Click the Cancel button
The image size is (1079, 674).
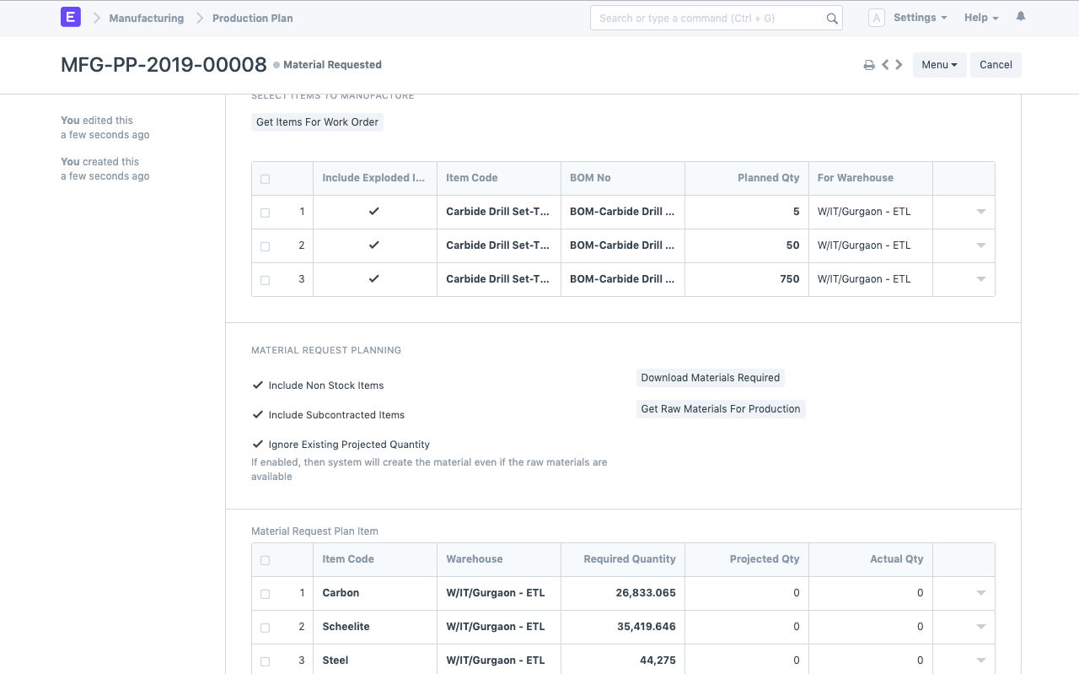click(x=996, y=65)
